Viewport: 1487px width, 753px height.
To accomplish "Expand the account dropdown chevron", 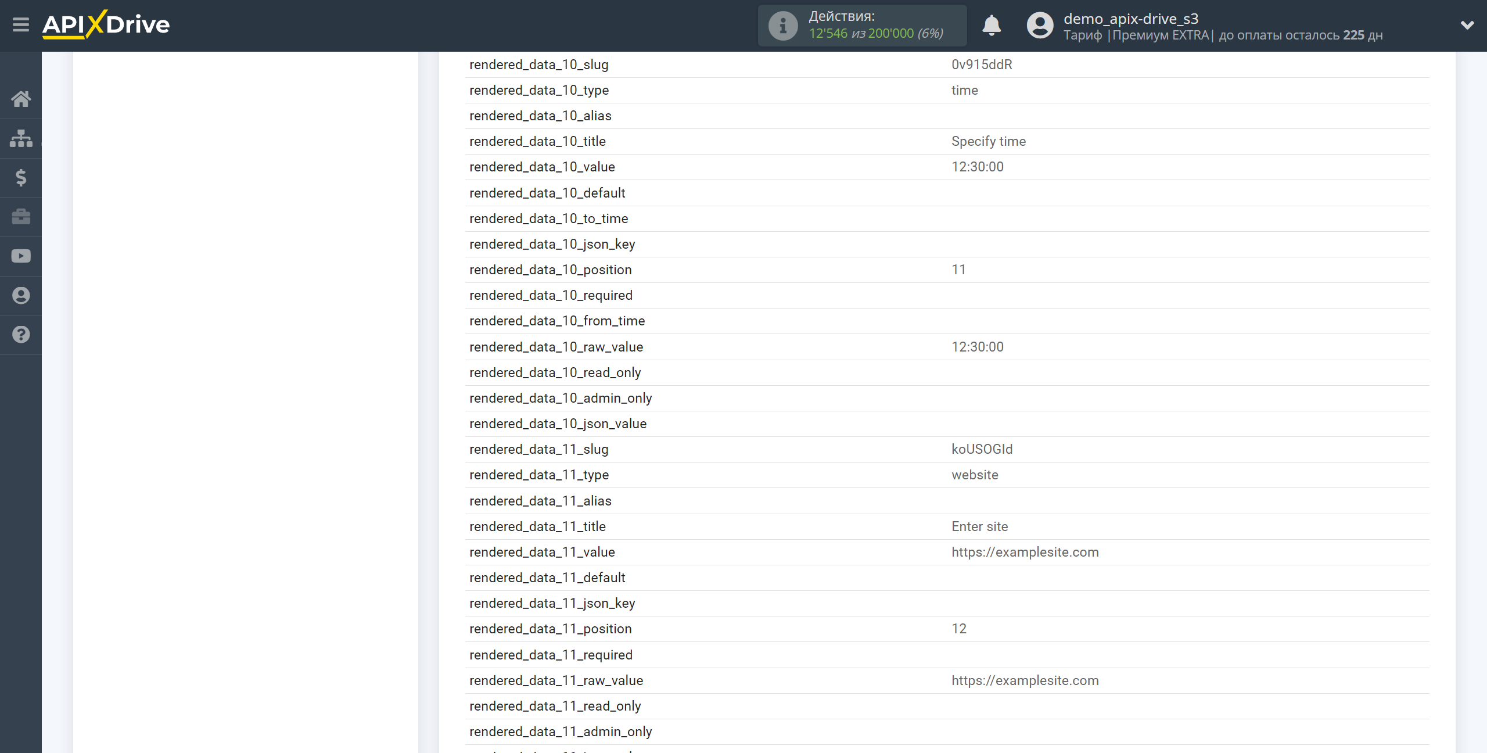I will 1467,25.
